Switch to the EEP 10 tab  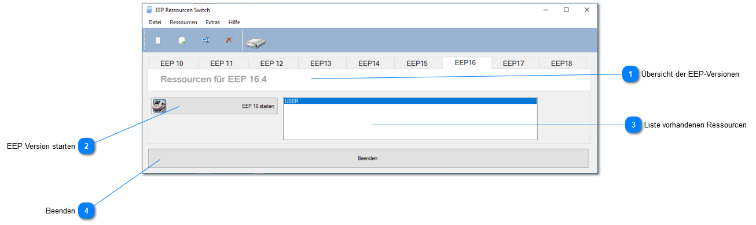click(x=172, y=63)
